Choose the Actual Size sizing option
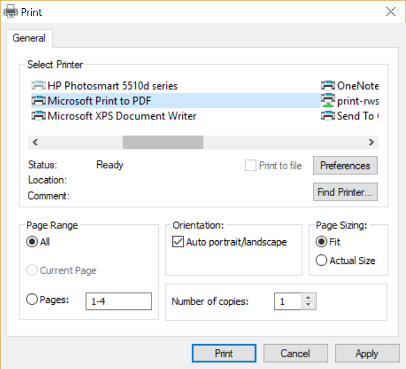Viewport: 406px width, 369px height. click(x=321, y=260)
